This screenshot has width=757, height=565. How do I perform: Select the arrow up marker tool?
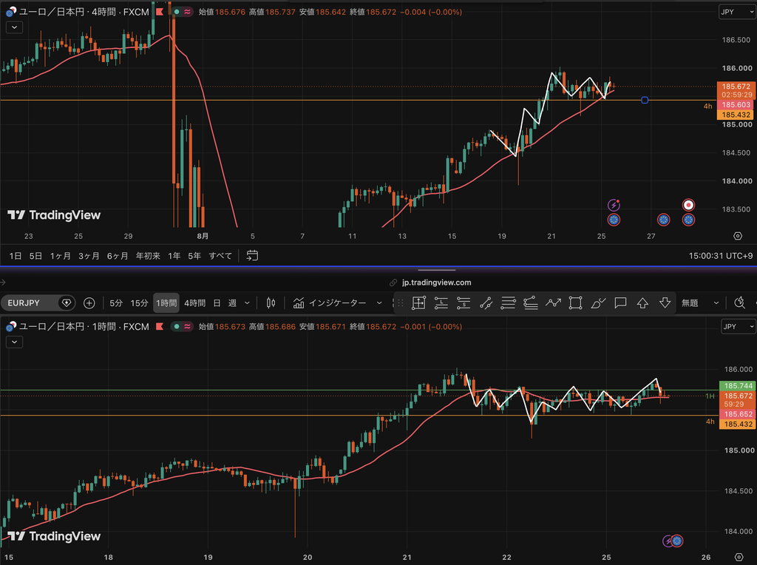coord(642,302)
